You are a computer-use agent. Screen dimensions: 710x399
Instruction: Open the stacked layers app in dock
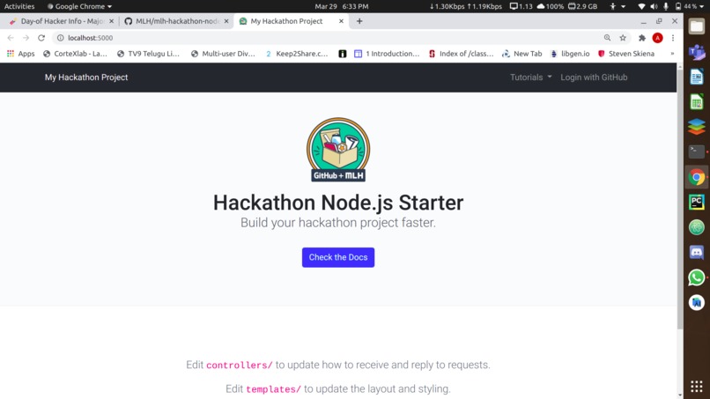[x=697, y=127]
